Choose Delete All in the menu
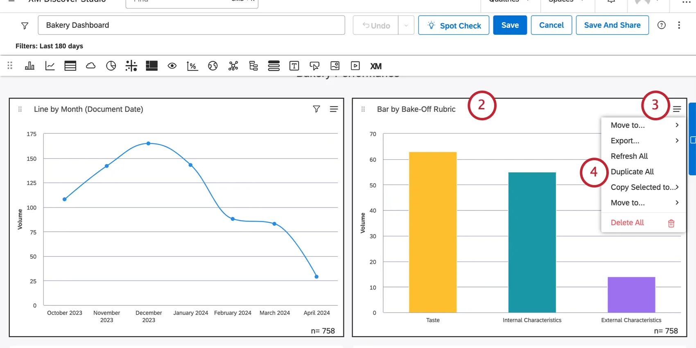This screenshot has height=348, width=696. point(628,222)
